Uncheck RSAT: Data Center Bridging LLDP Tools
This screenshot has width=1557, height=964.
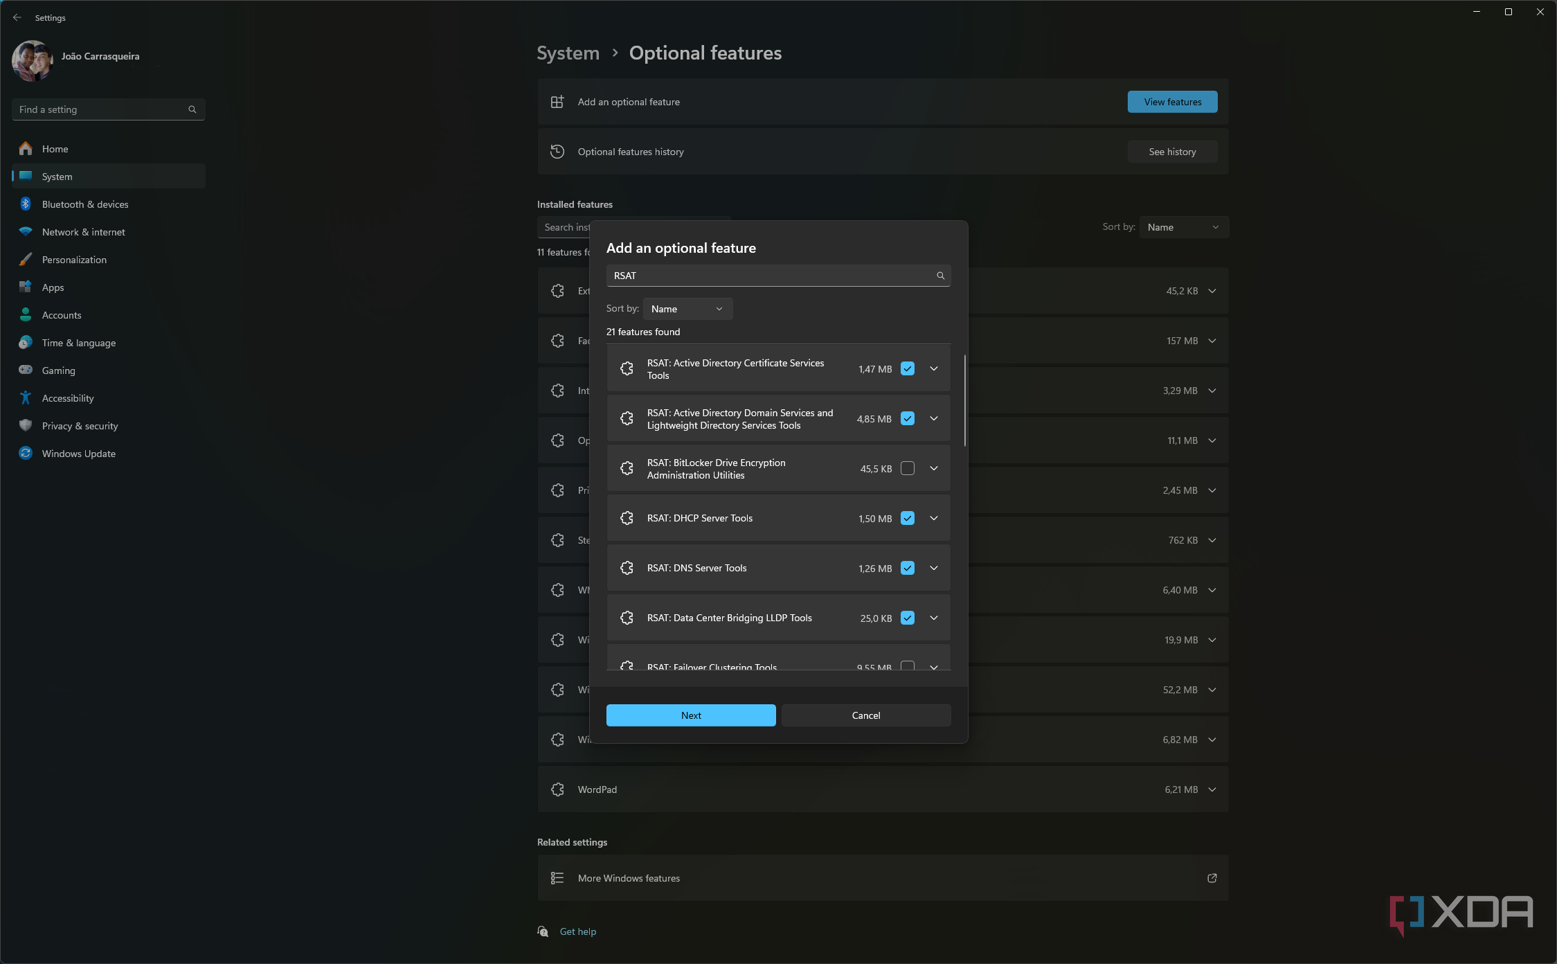click(908, 618)
